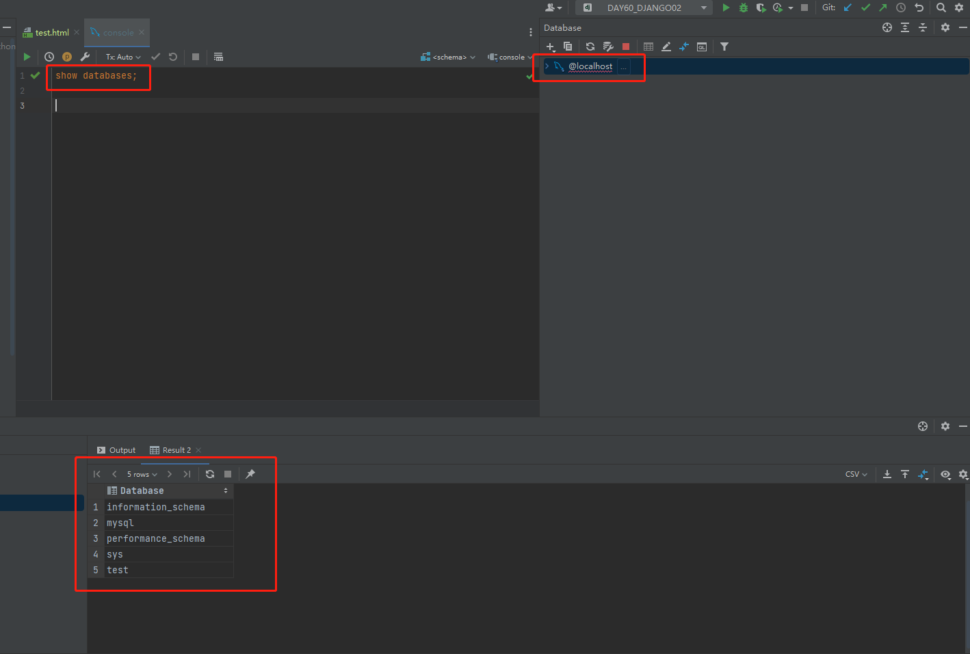Go to previous page of results

click(114, 474)
